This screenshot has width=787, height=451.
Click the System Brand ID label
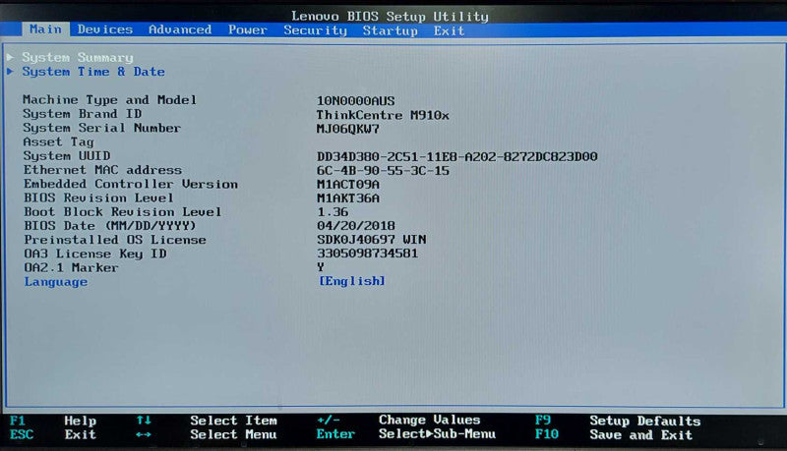(82, 114)
